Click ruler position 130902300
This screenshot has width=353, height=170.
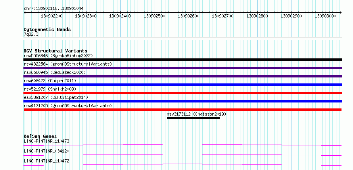coord(86,16)
